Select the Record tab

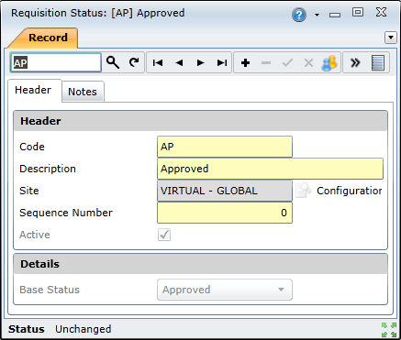48,38
